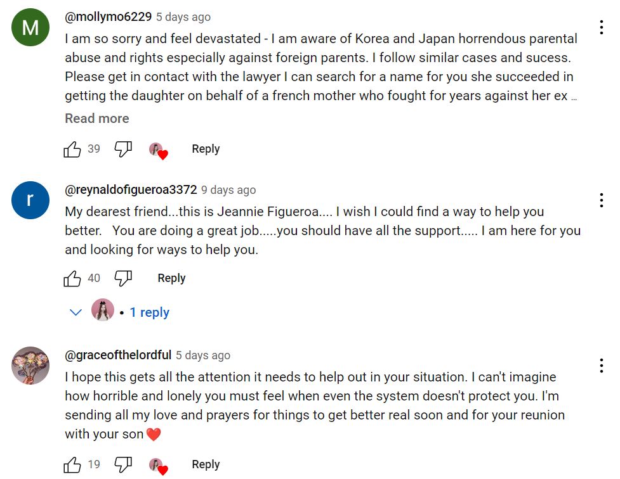620x479 pixels.
Task: Expand the 1 reply thread
Action: click(149, 312)
